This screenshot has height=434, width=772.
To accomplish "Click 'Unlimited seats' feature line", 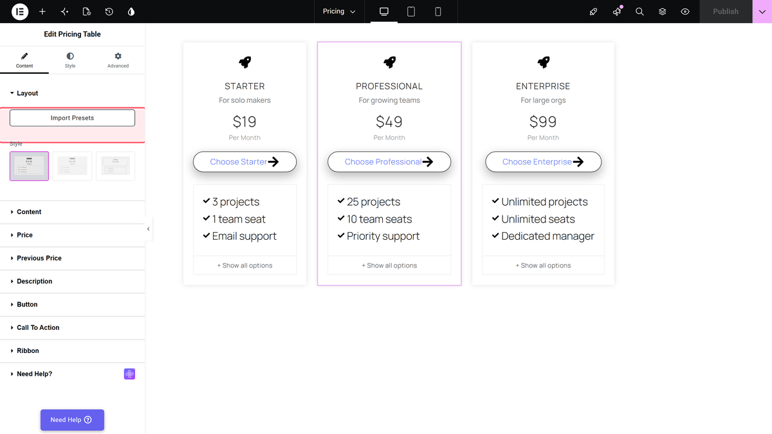I will point(533,219).
